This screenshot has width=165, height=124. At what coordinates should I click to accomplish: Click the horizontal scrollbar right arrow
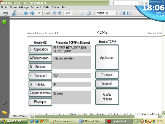pyautogui.click(x=160, y=116)
